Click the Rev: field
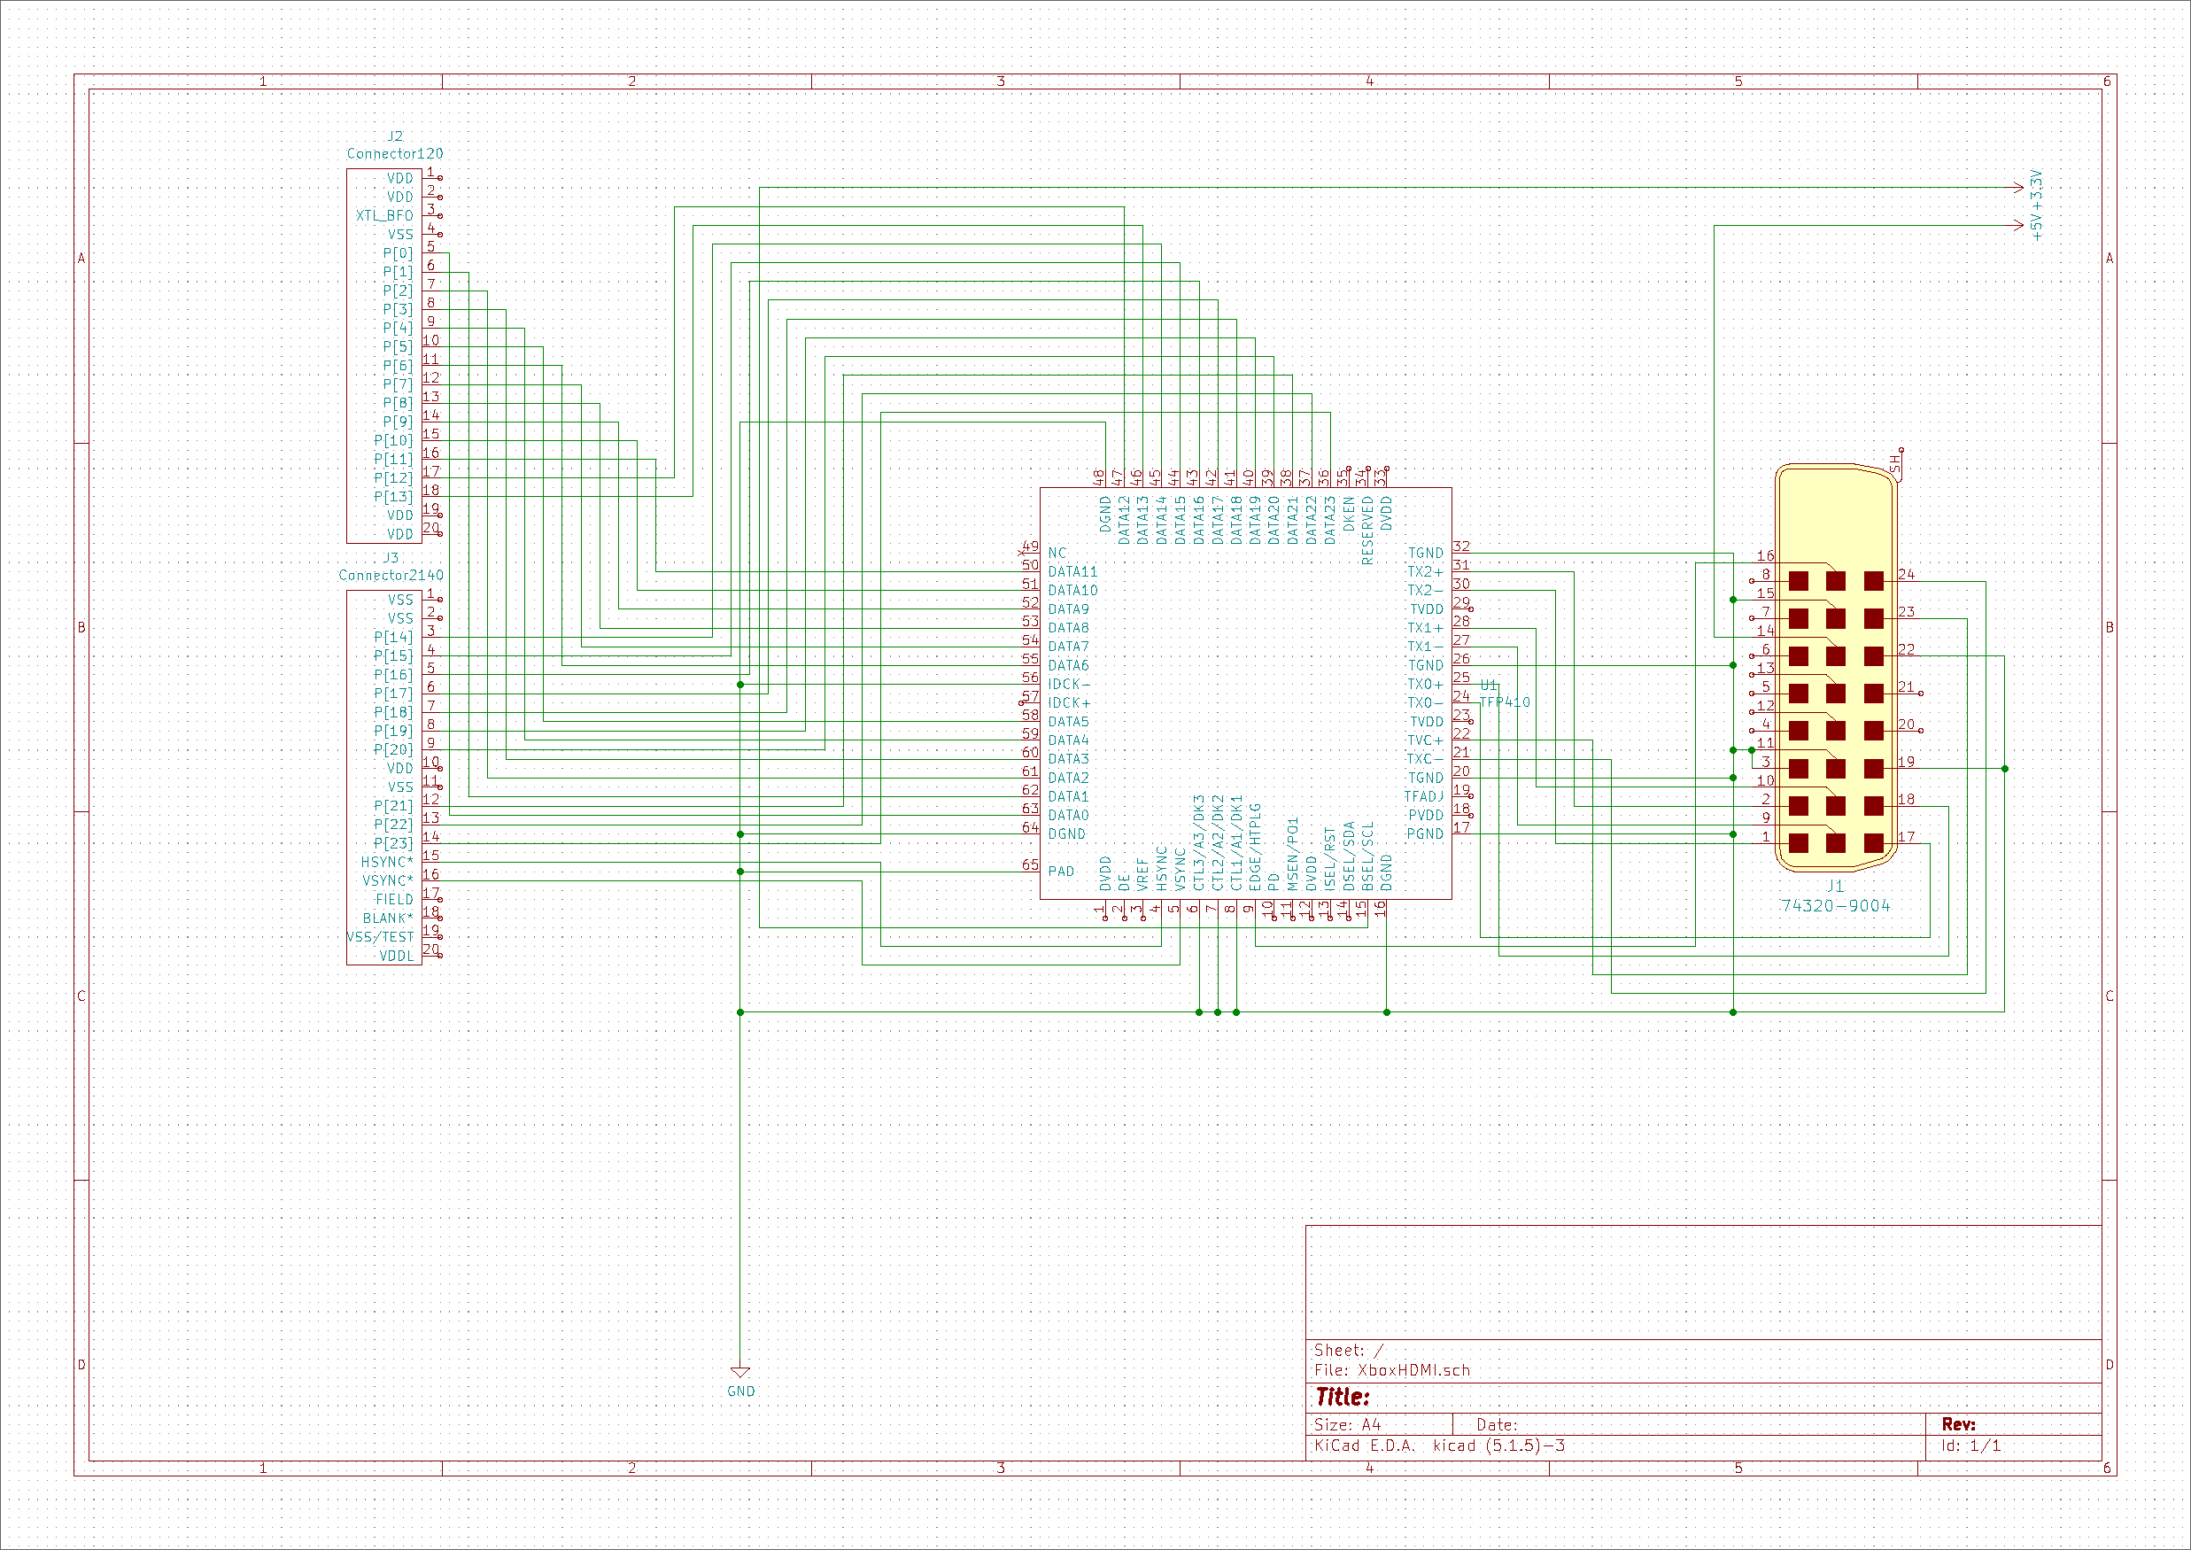 pyautogui.click(x=1958, y=1424)
